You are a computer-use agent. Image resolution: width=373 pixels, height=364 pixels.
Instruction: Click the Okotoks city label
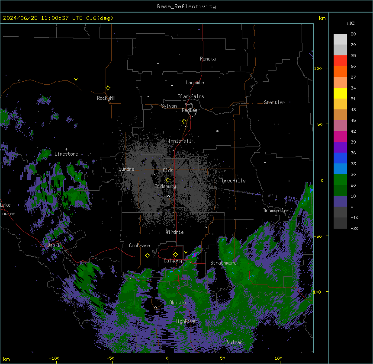tap(178, 303)
